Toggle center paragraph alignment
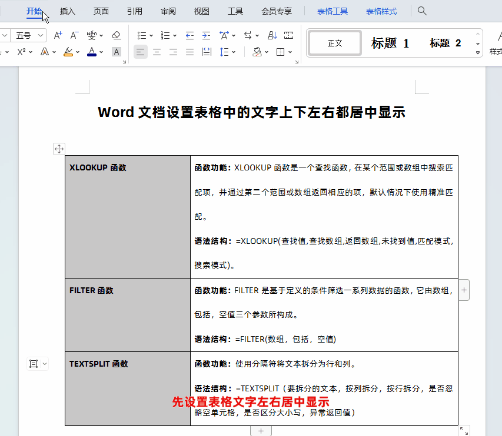This screenshot has height=436, width=502. pyautogui.click(x=157, y=52)
